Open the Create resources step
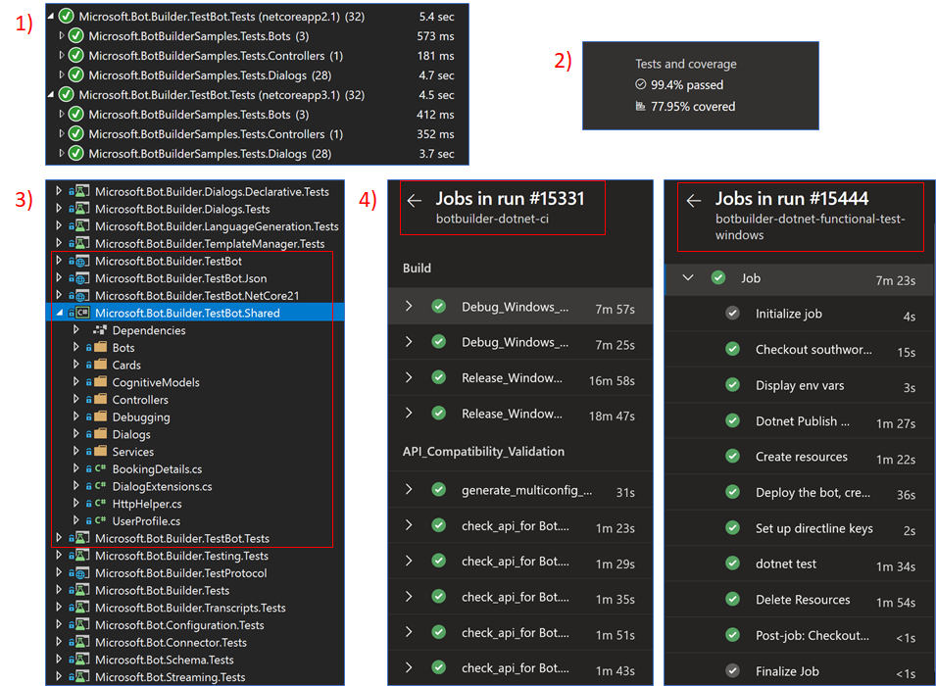Viewport: 936px width, 686px height. tap(799, 457)
